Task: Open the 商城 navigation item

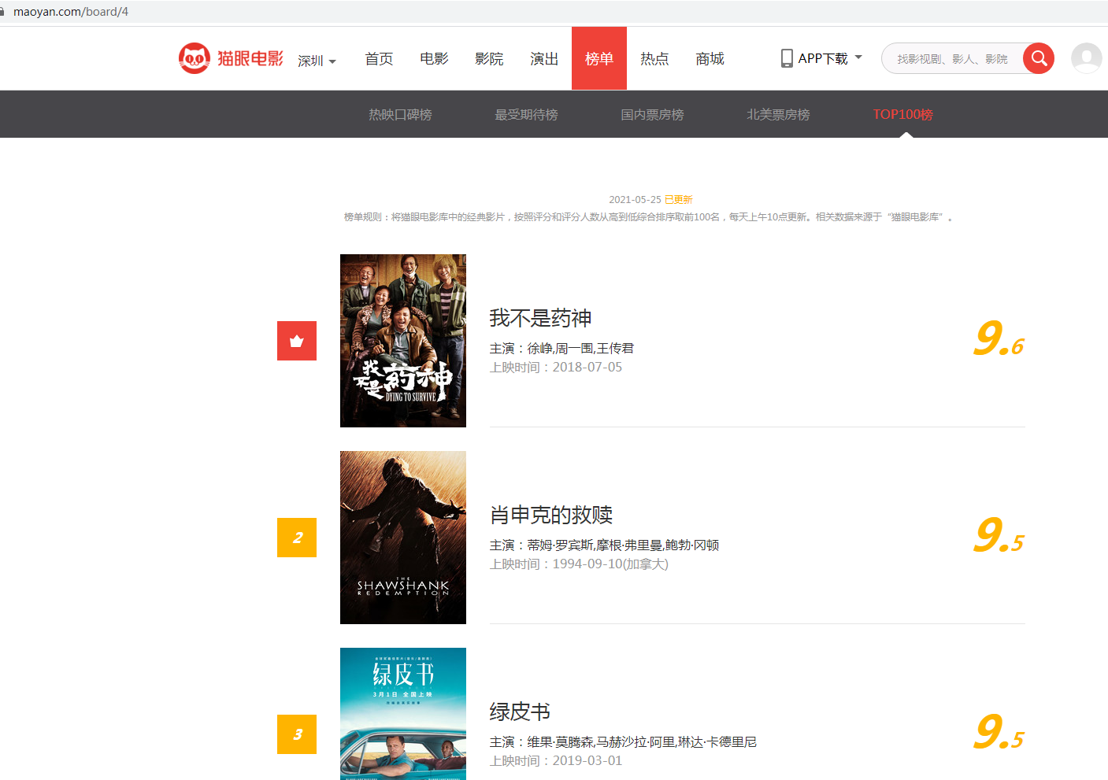Action: [x=710, y=58]
